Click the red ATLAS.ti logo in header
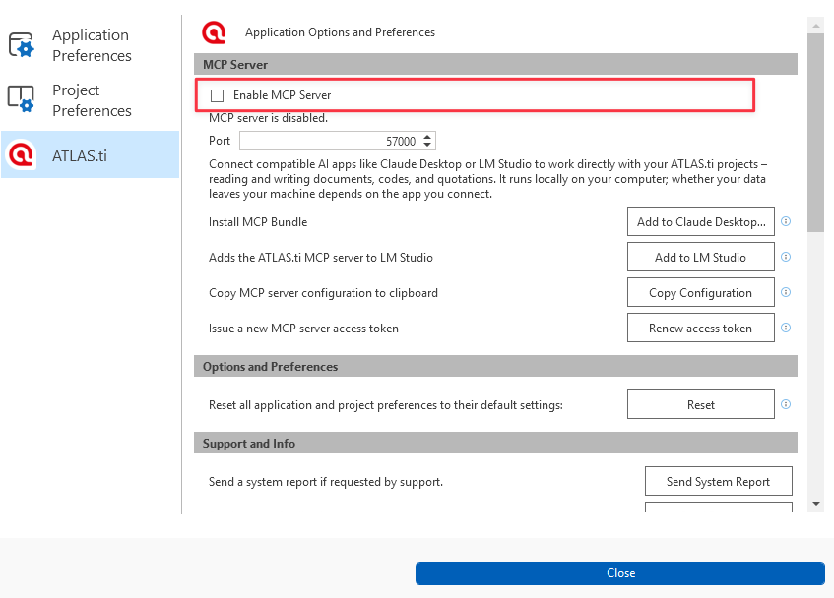The height and width of the screenshot is (598, 834). [214, 32]
